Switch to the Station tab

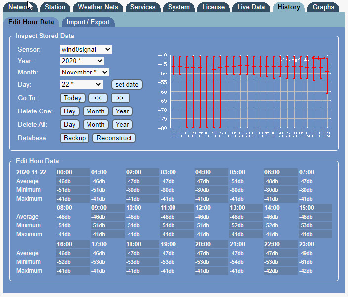coord(55,7)
